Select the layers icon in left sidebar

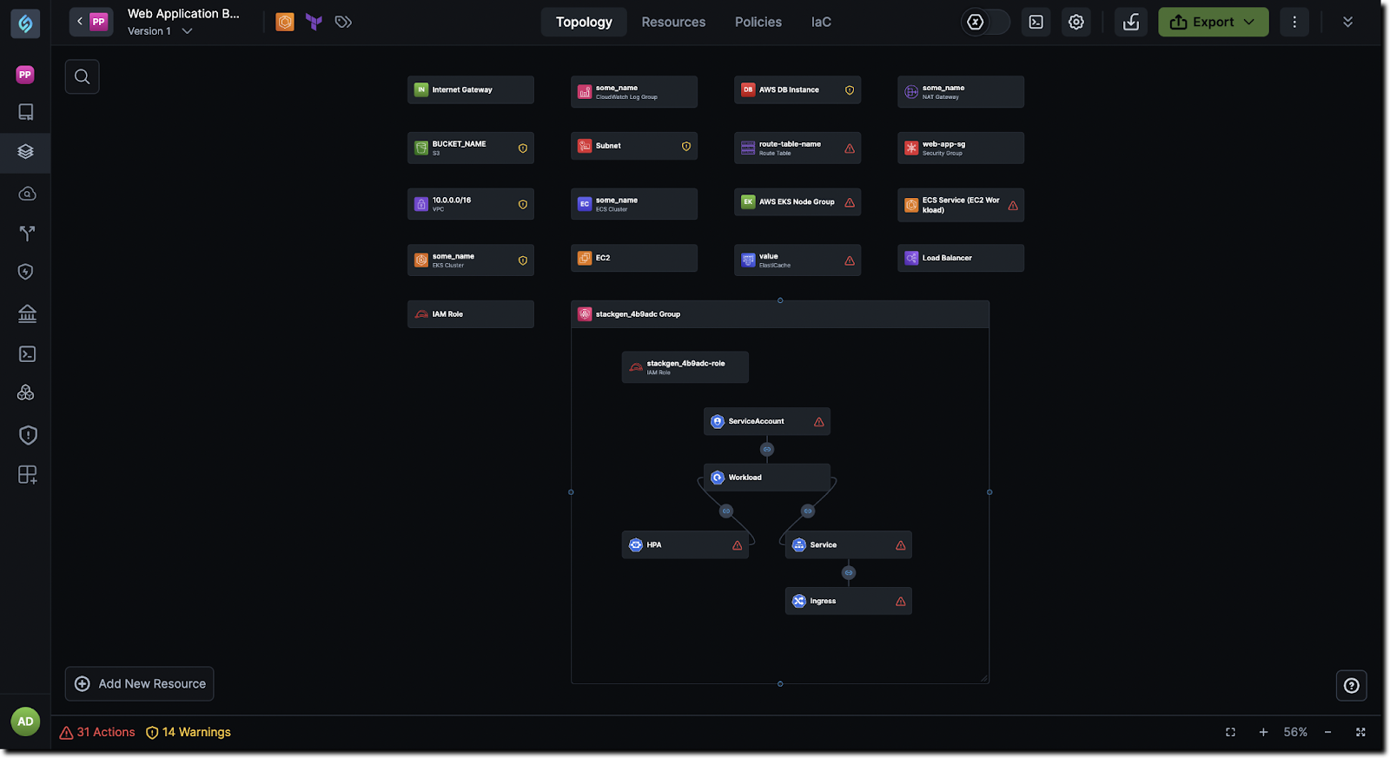(26, 152)
